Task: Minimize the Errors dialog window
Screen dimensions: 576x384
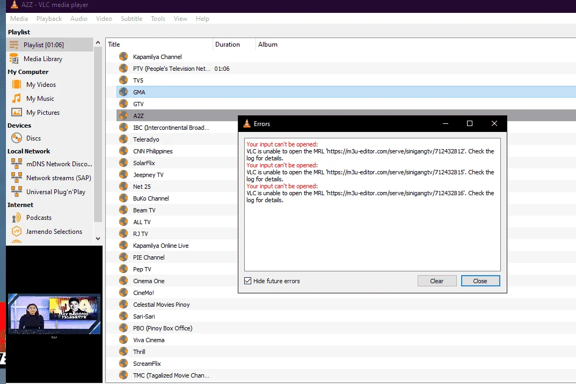Action: tap(445, 123)
